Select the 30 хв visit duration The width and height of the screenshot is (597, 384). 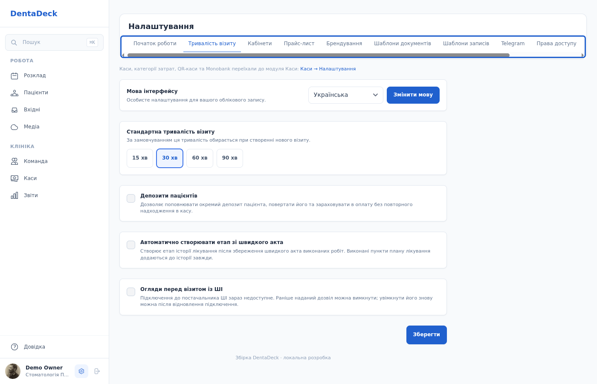170,158
